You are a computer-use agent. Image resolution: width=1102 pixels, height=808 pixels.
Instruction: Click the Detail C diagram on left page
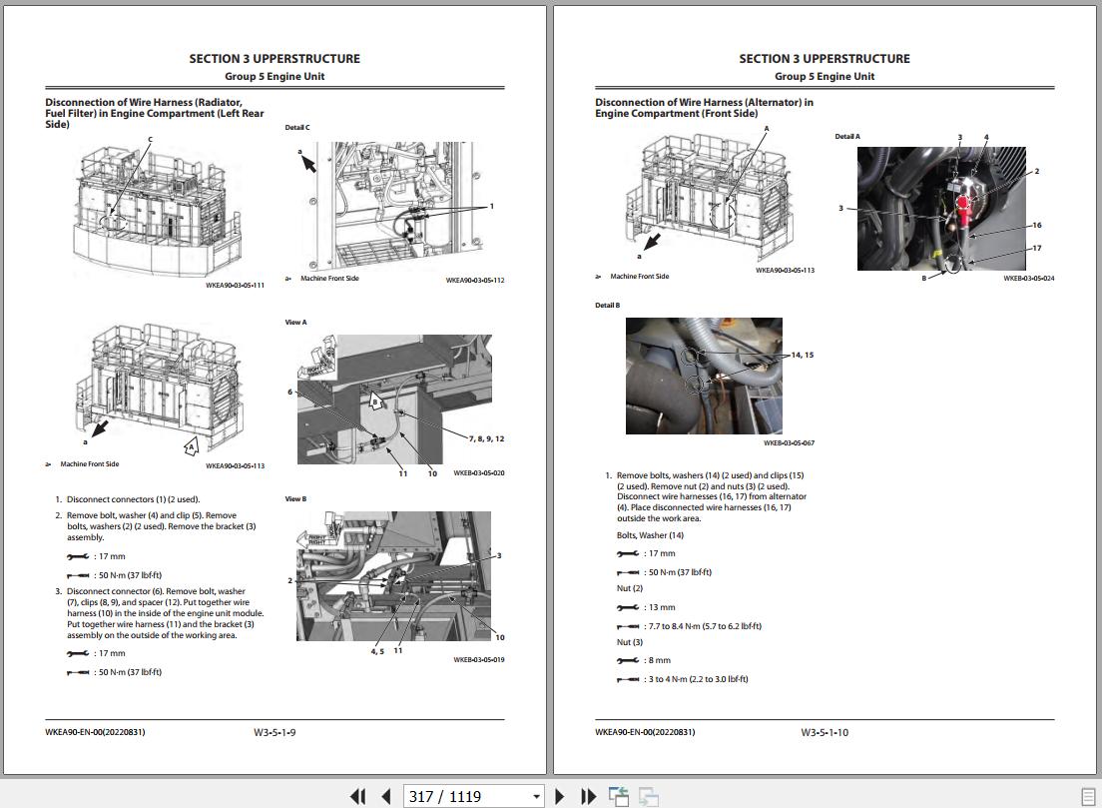pos(397,204)
